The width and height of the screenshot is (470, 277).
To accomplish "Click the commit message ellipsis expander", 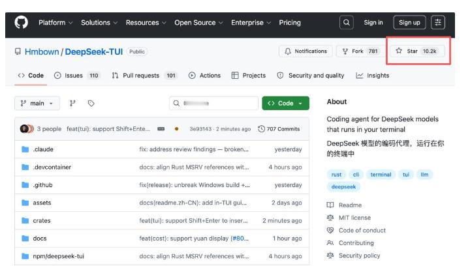I will click(161, 129).
